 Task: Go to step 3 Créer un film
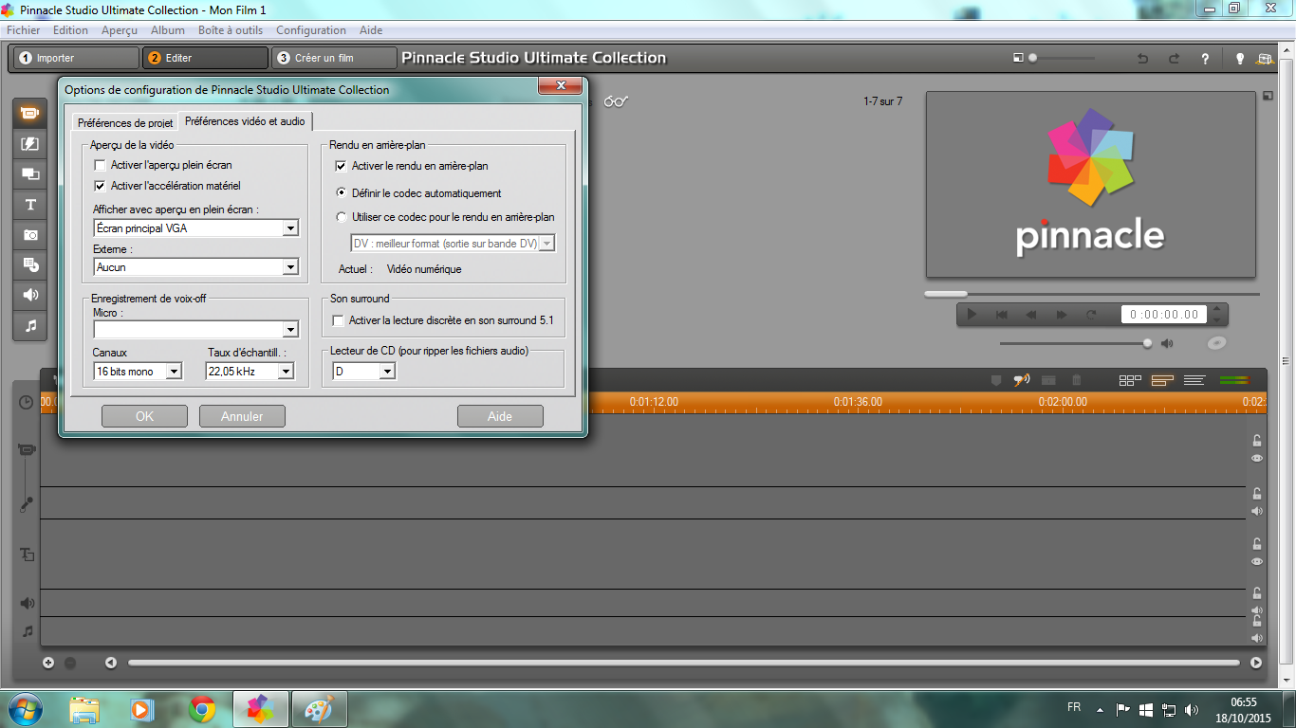tap(334, 58)
